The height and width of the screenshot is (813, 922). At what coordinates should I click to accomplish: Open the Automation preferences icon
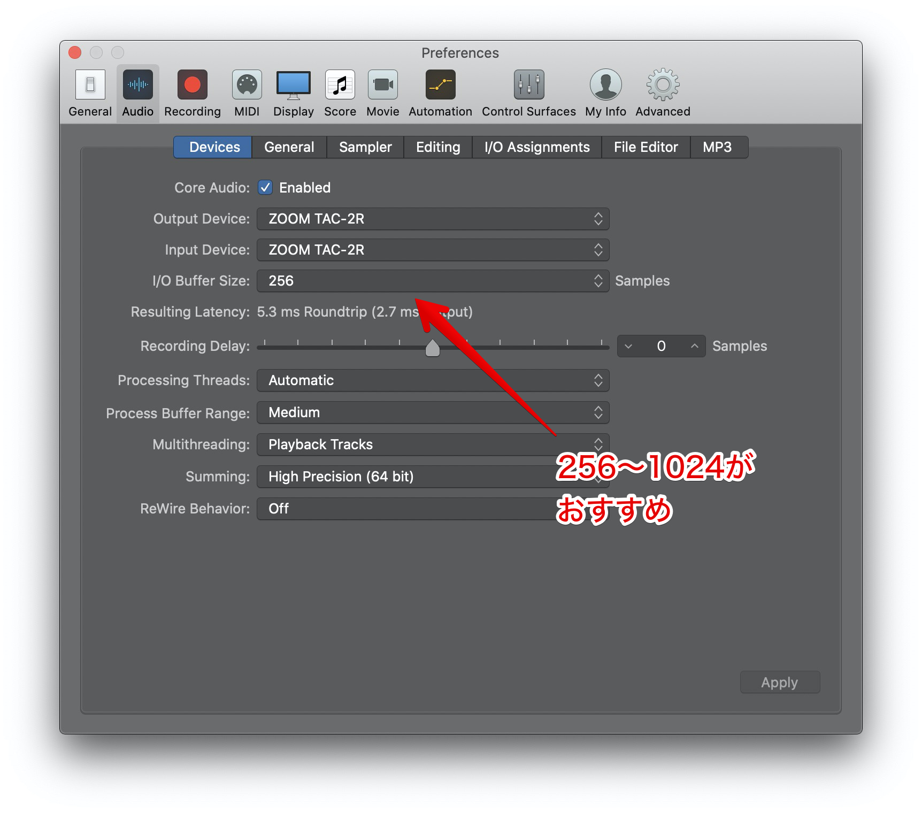440,86
